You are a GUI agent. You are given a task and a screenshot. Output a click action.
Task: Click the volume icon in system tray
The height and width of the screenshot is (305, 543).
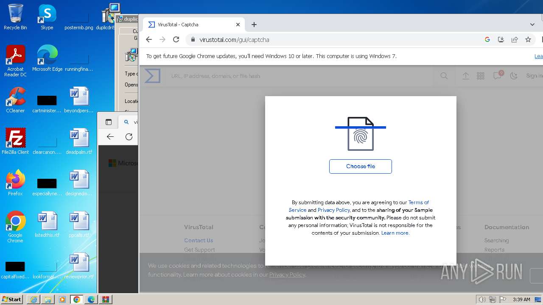(482, 299)
